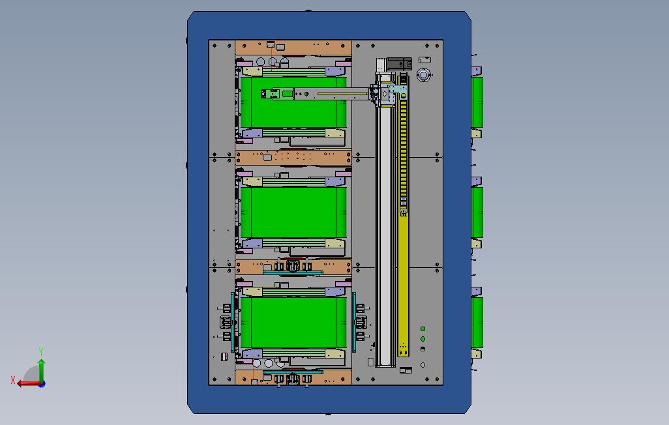
Task: Select the black motor atop the vertical rail
Action: tap(399, 64)
